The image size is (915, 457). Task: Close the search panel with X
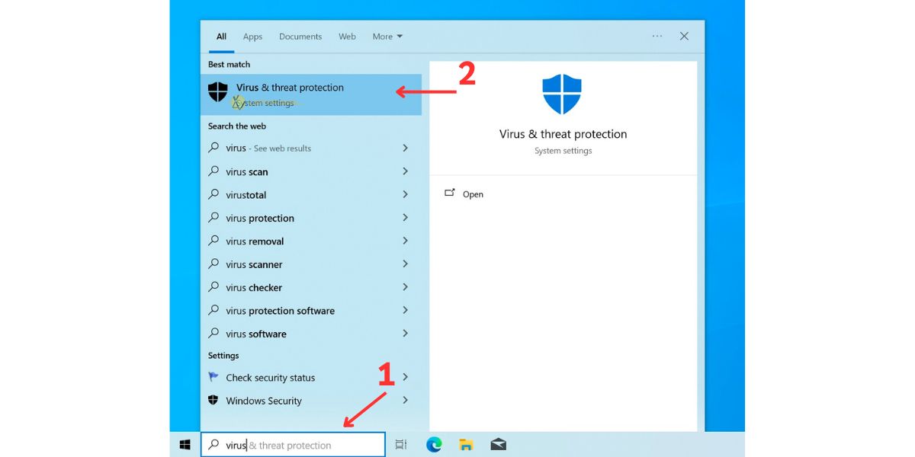pyautogui.click(x=684, y=36)
